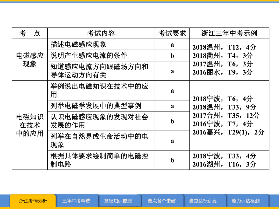Click the example 2018温州，T33，9分

pos(224,107)
